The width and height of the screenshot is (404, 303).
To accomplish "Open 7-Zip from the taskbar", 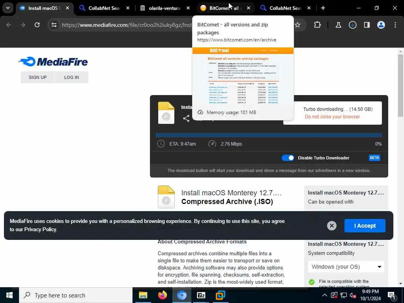I will pos(201,295).
